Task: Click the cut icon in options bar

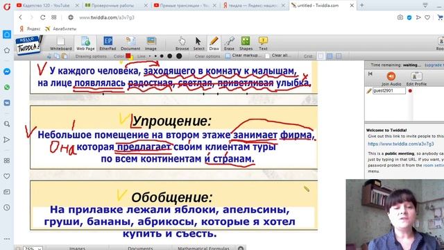Action: click(x=49, y=56)
